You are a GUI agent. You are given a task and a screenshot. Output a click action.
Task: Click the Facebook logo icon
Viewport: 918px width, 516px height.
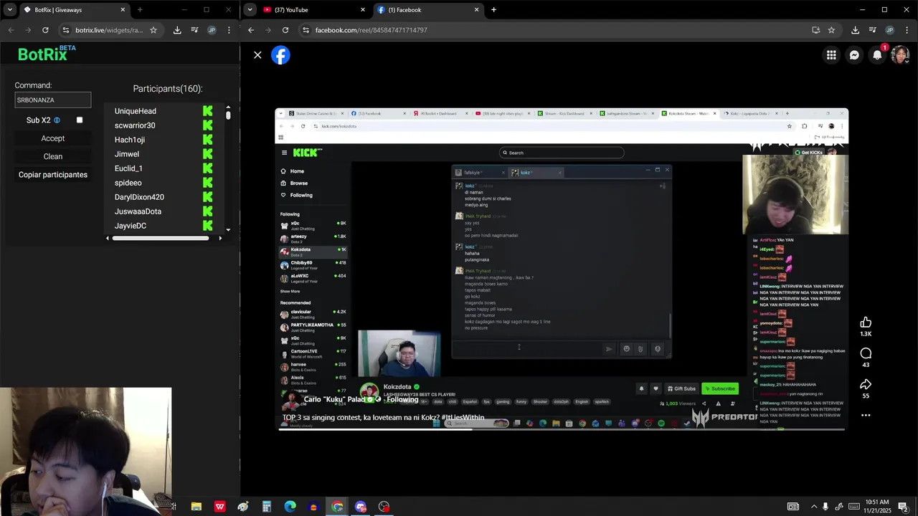tap(280, 55)
